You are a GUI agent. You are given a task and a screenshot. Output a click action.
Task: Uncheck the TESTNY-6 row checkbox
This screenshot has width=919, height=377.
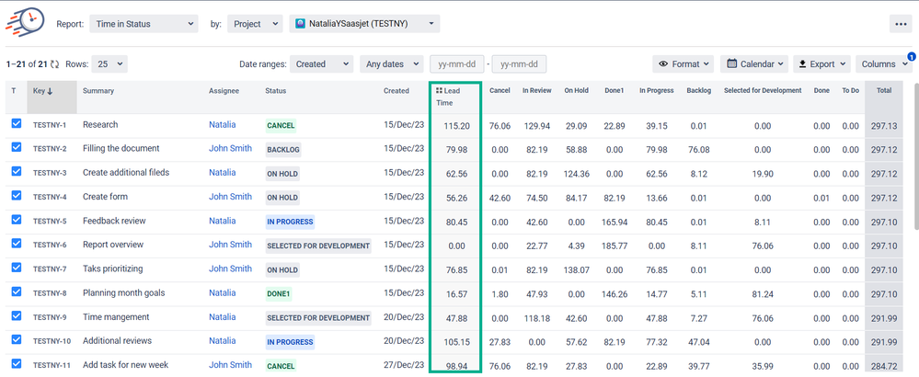[17, 244]
